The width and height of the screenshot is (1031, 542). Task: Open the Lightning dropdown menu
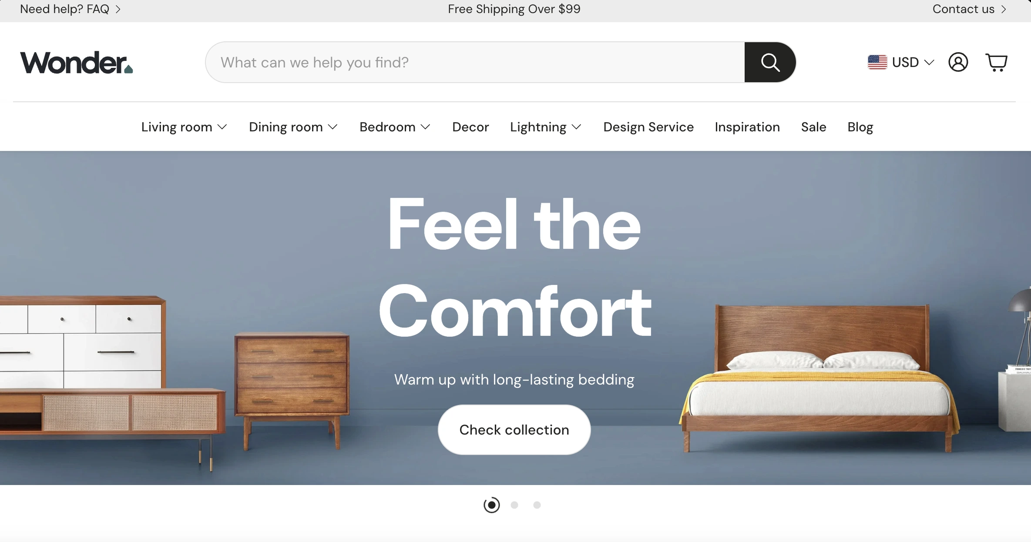click(546, 127)
